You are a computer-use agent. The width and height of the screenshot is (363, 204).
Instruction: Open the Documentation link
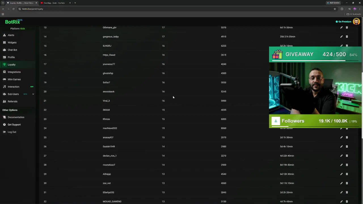point(16,117)
